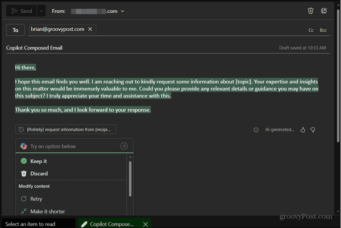Expand the From address dropdown
The height and width of the screenshot is (228, 341).
pos(122,11)
